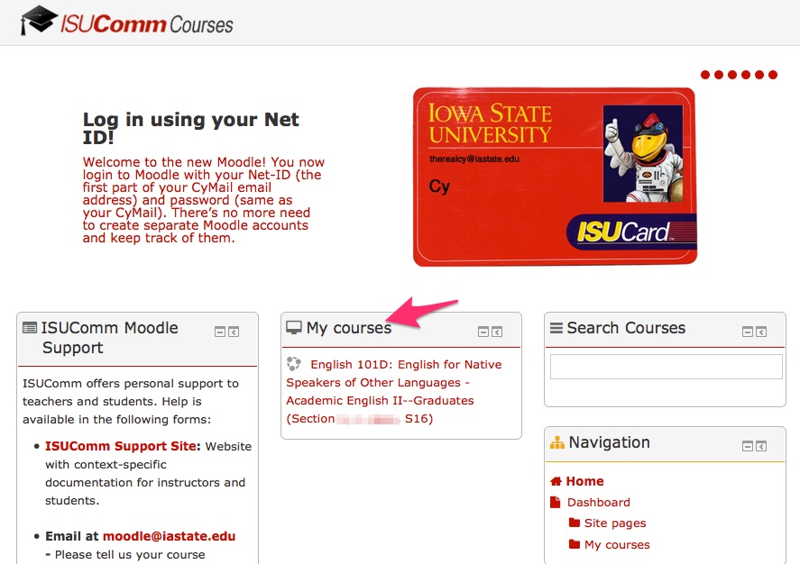Click the graduation cap logo icon

click(38, 21)
